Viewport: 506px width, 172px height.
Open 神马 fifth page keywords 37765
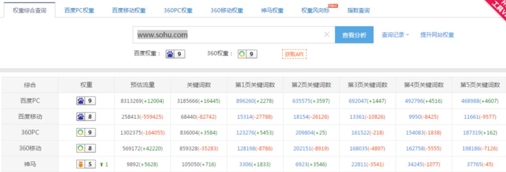(474, 164)
